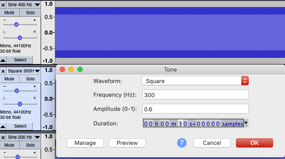The width and height of the screenshot is (285, 159).
Task: Open the Square 300H track menu
Action: 23,71
